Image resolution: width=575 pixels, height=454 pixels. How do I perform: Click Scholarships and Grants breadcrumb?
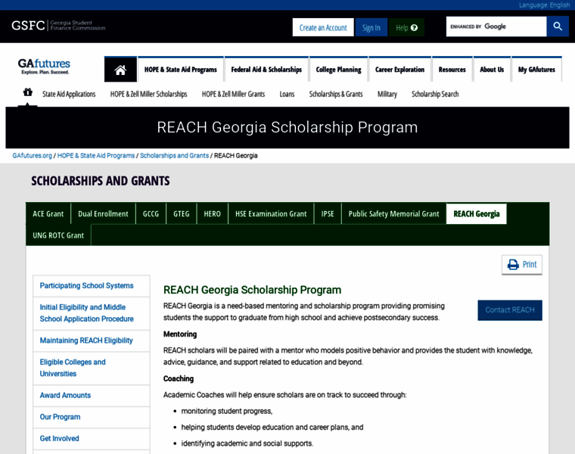tap(174, 155)
